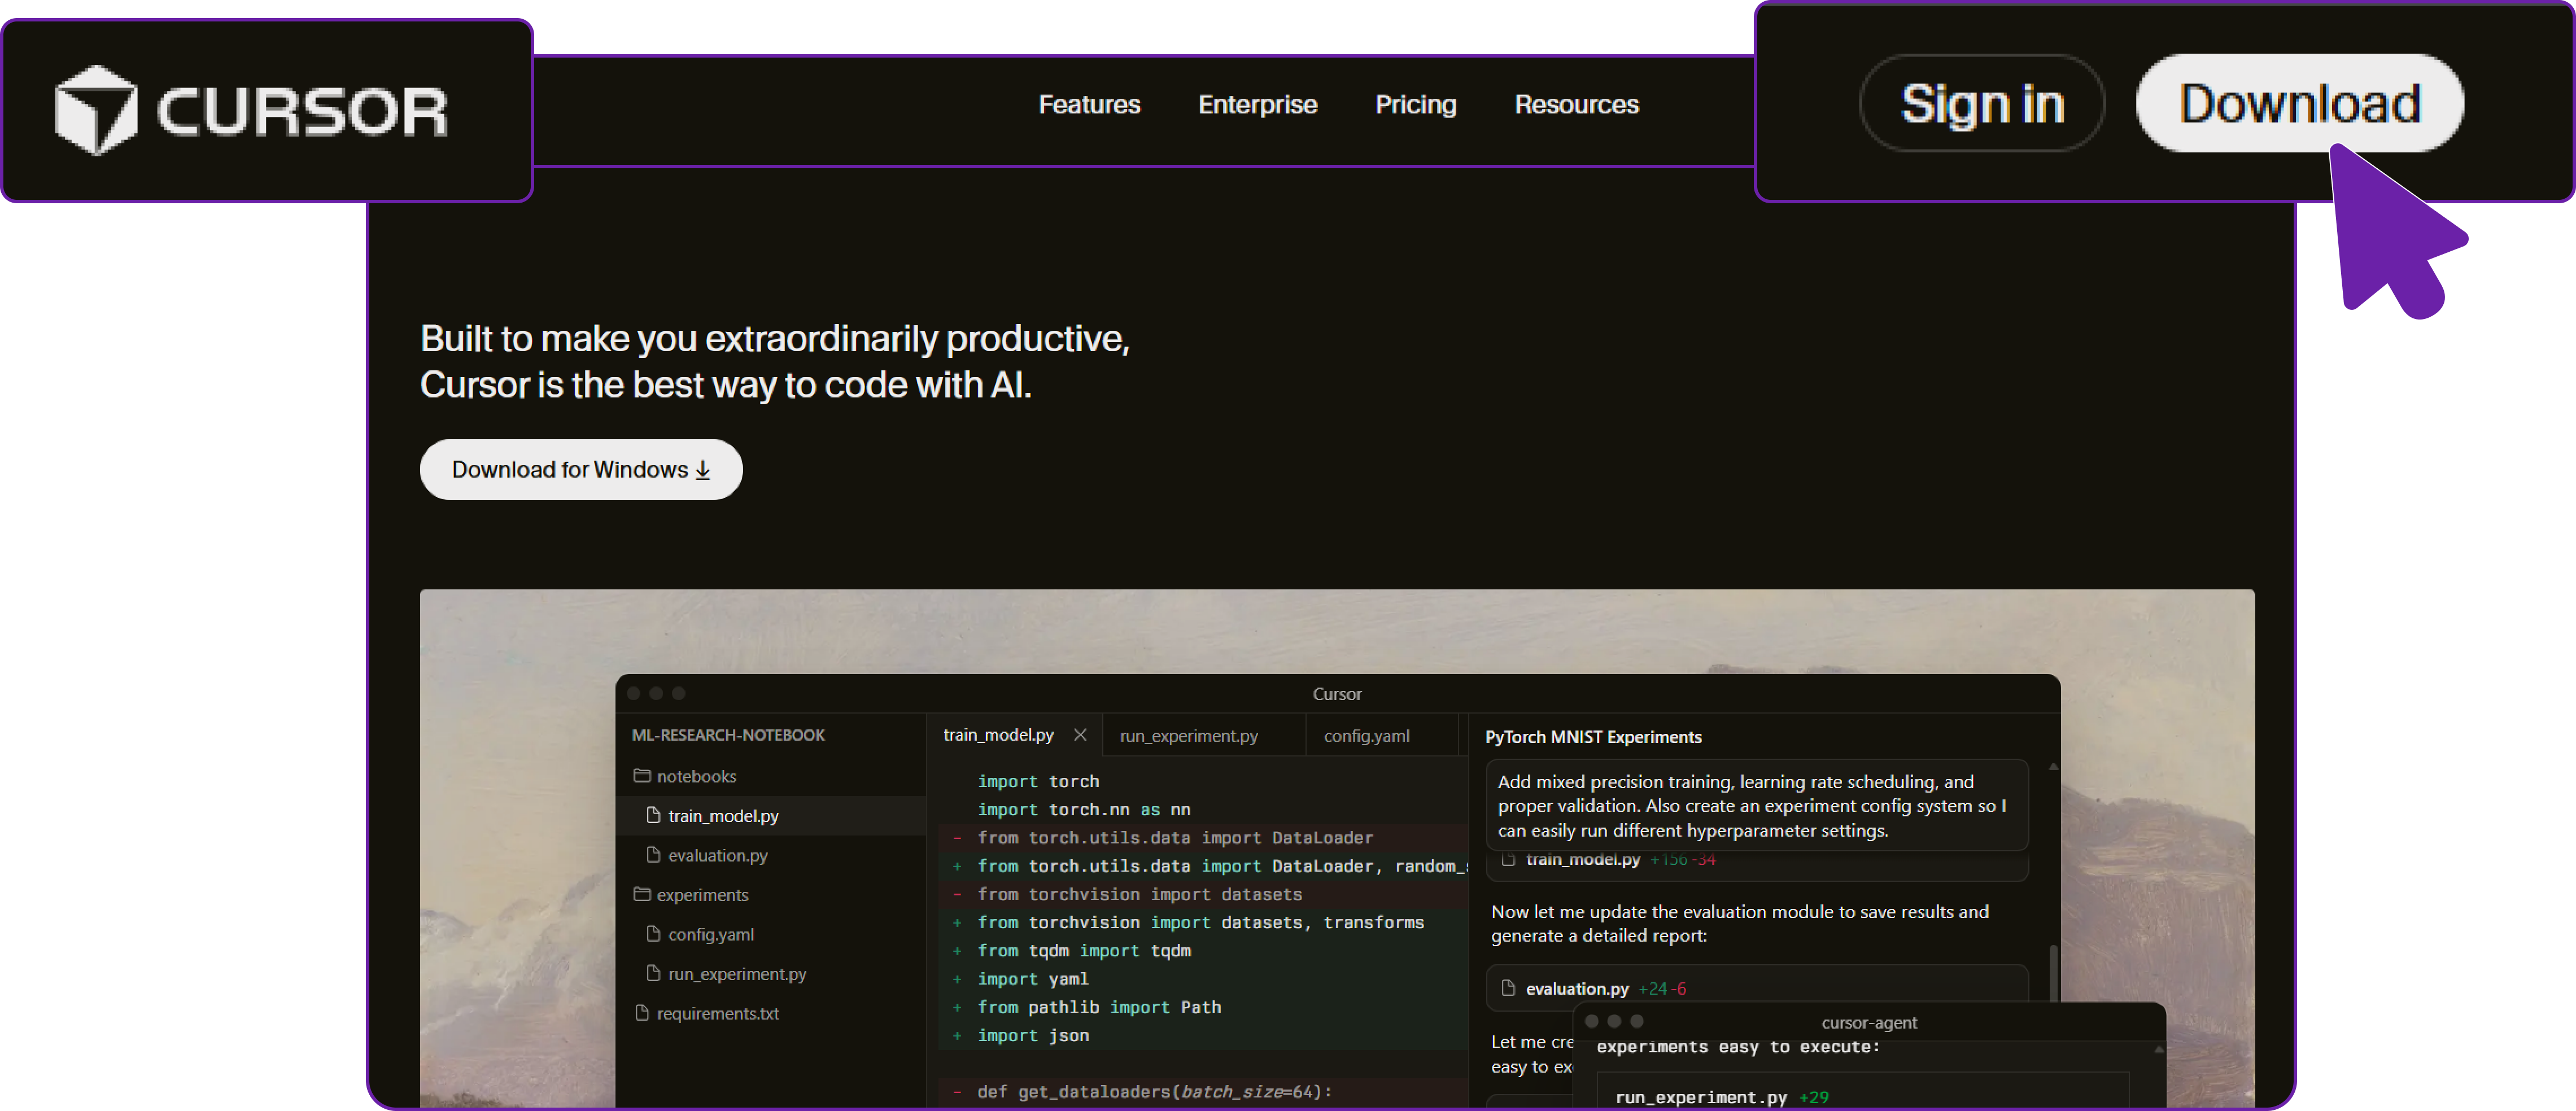2576x1111 pixels.
Task: Click the train_model.py file icon in sidebar
Action: tap(653, 815)
